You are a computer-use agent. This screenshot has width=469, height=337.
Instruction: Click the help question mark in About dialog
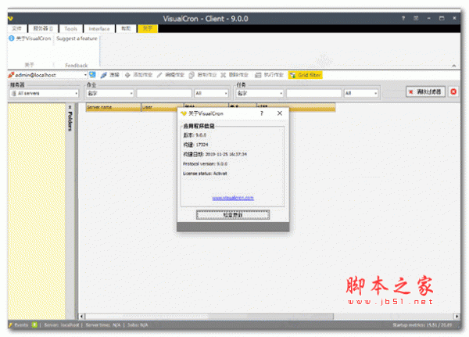point(262,113)
